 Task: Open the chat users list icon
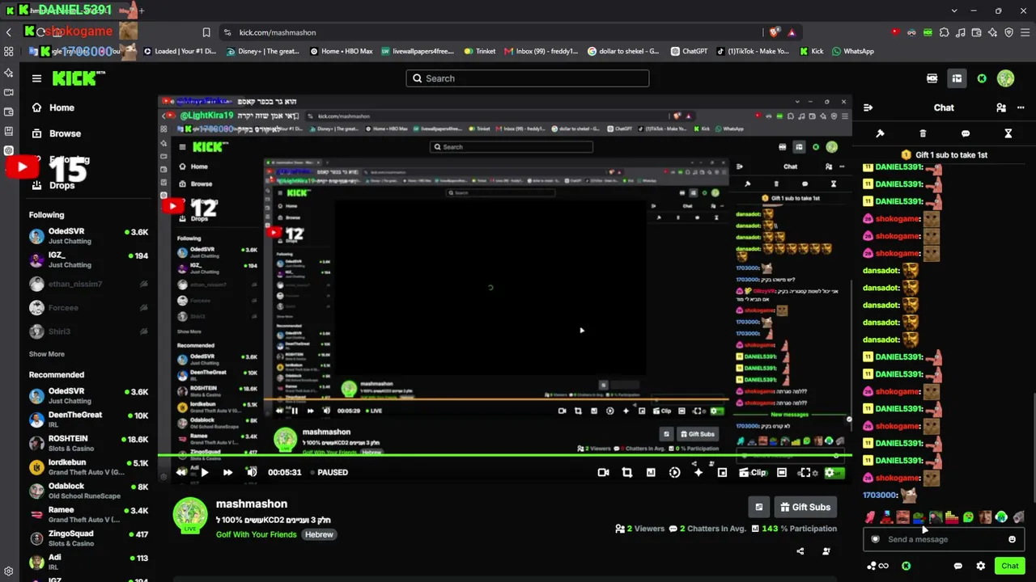[1001, 108]
